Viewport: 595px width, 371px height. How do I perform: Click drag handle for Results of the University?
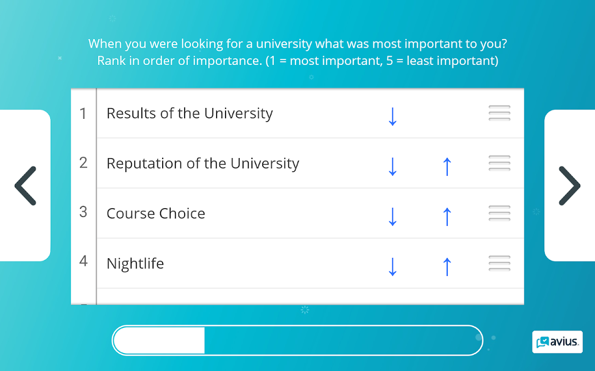click(499, 113)
